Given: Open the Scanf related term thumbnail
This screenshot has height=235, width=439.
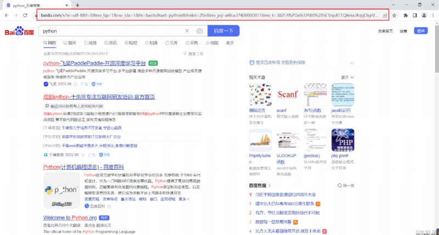Looking at the screenshot, I should (288, 95).
